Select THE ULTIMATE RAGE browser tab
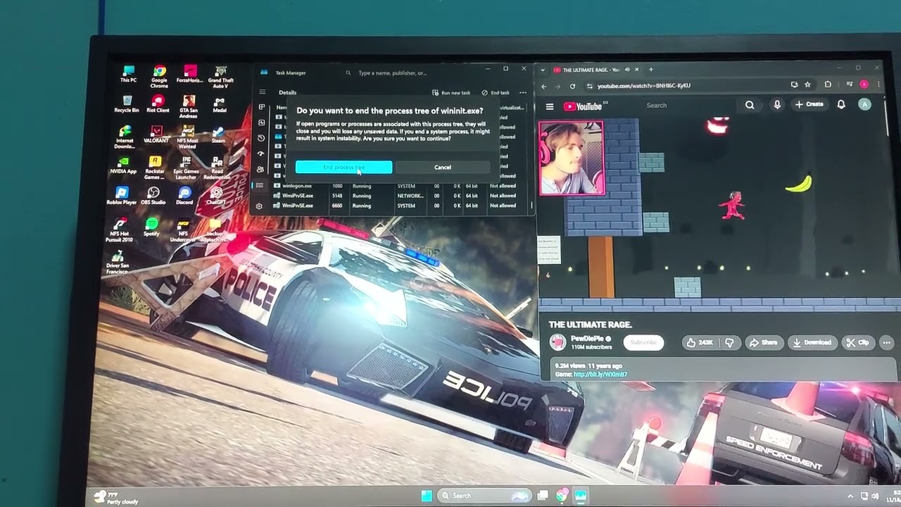 tap(596, 70)
